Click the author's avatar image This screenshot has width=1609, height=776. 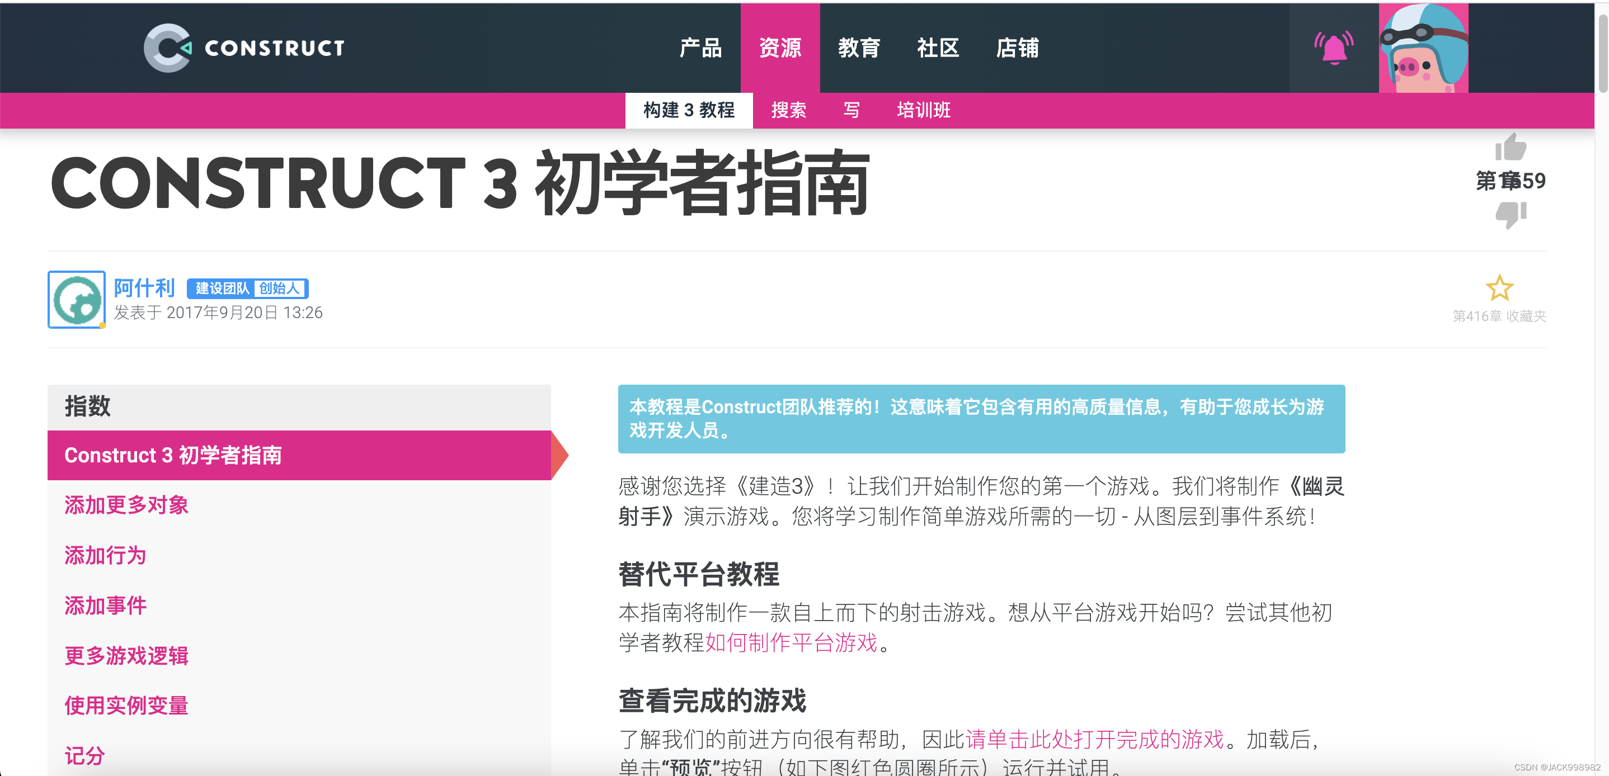[x=77, y=300]
